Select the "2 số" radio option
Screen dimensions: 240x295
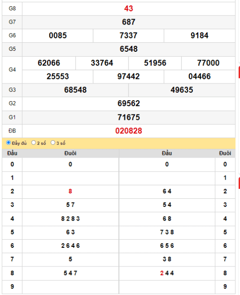[34, 143]
